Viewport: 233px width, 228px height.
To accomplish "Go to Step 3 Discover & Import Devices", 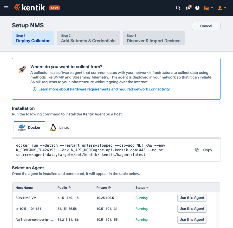I will (153, 38).
